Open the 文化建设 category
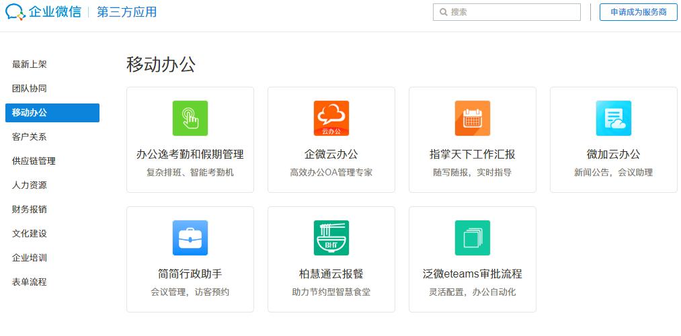The height and width of the screenshot is (336, 681). pos(30,234)
